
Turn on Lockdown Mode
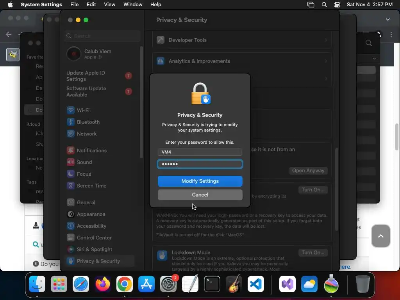313,253
